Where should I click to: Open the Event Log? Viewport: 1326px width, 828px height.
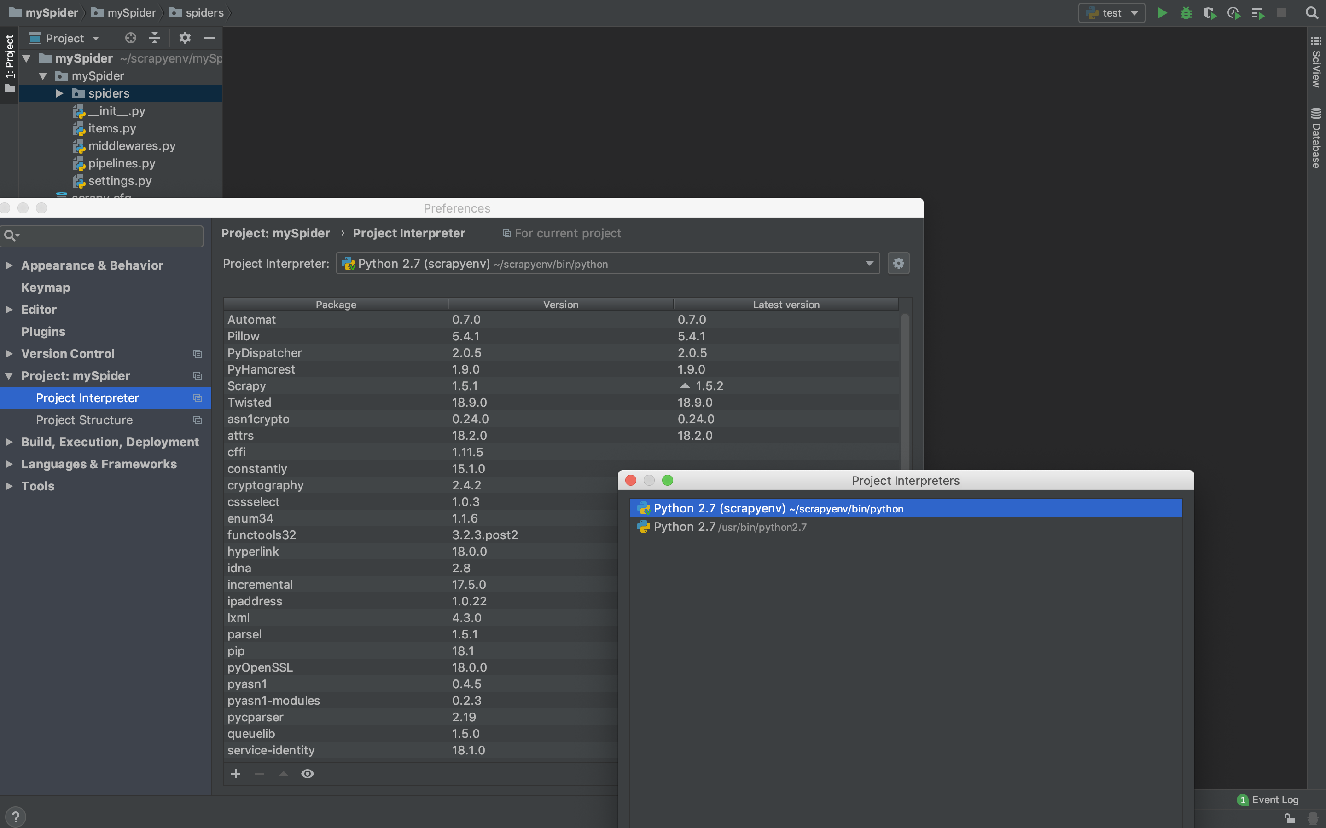tap(1268, 799)
